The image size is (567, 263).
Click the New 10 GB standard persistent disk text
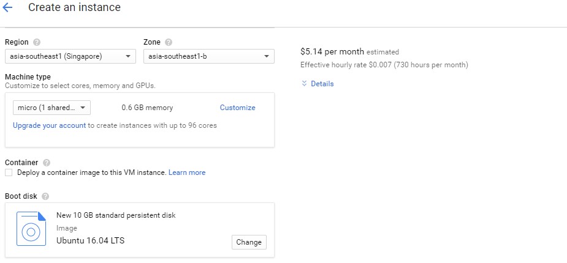pyautogui.click(x=116, y=215)
